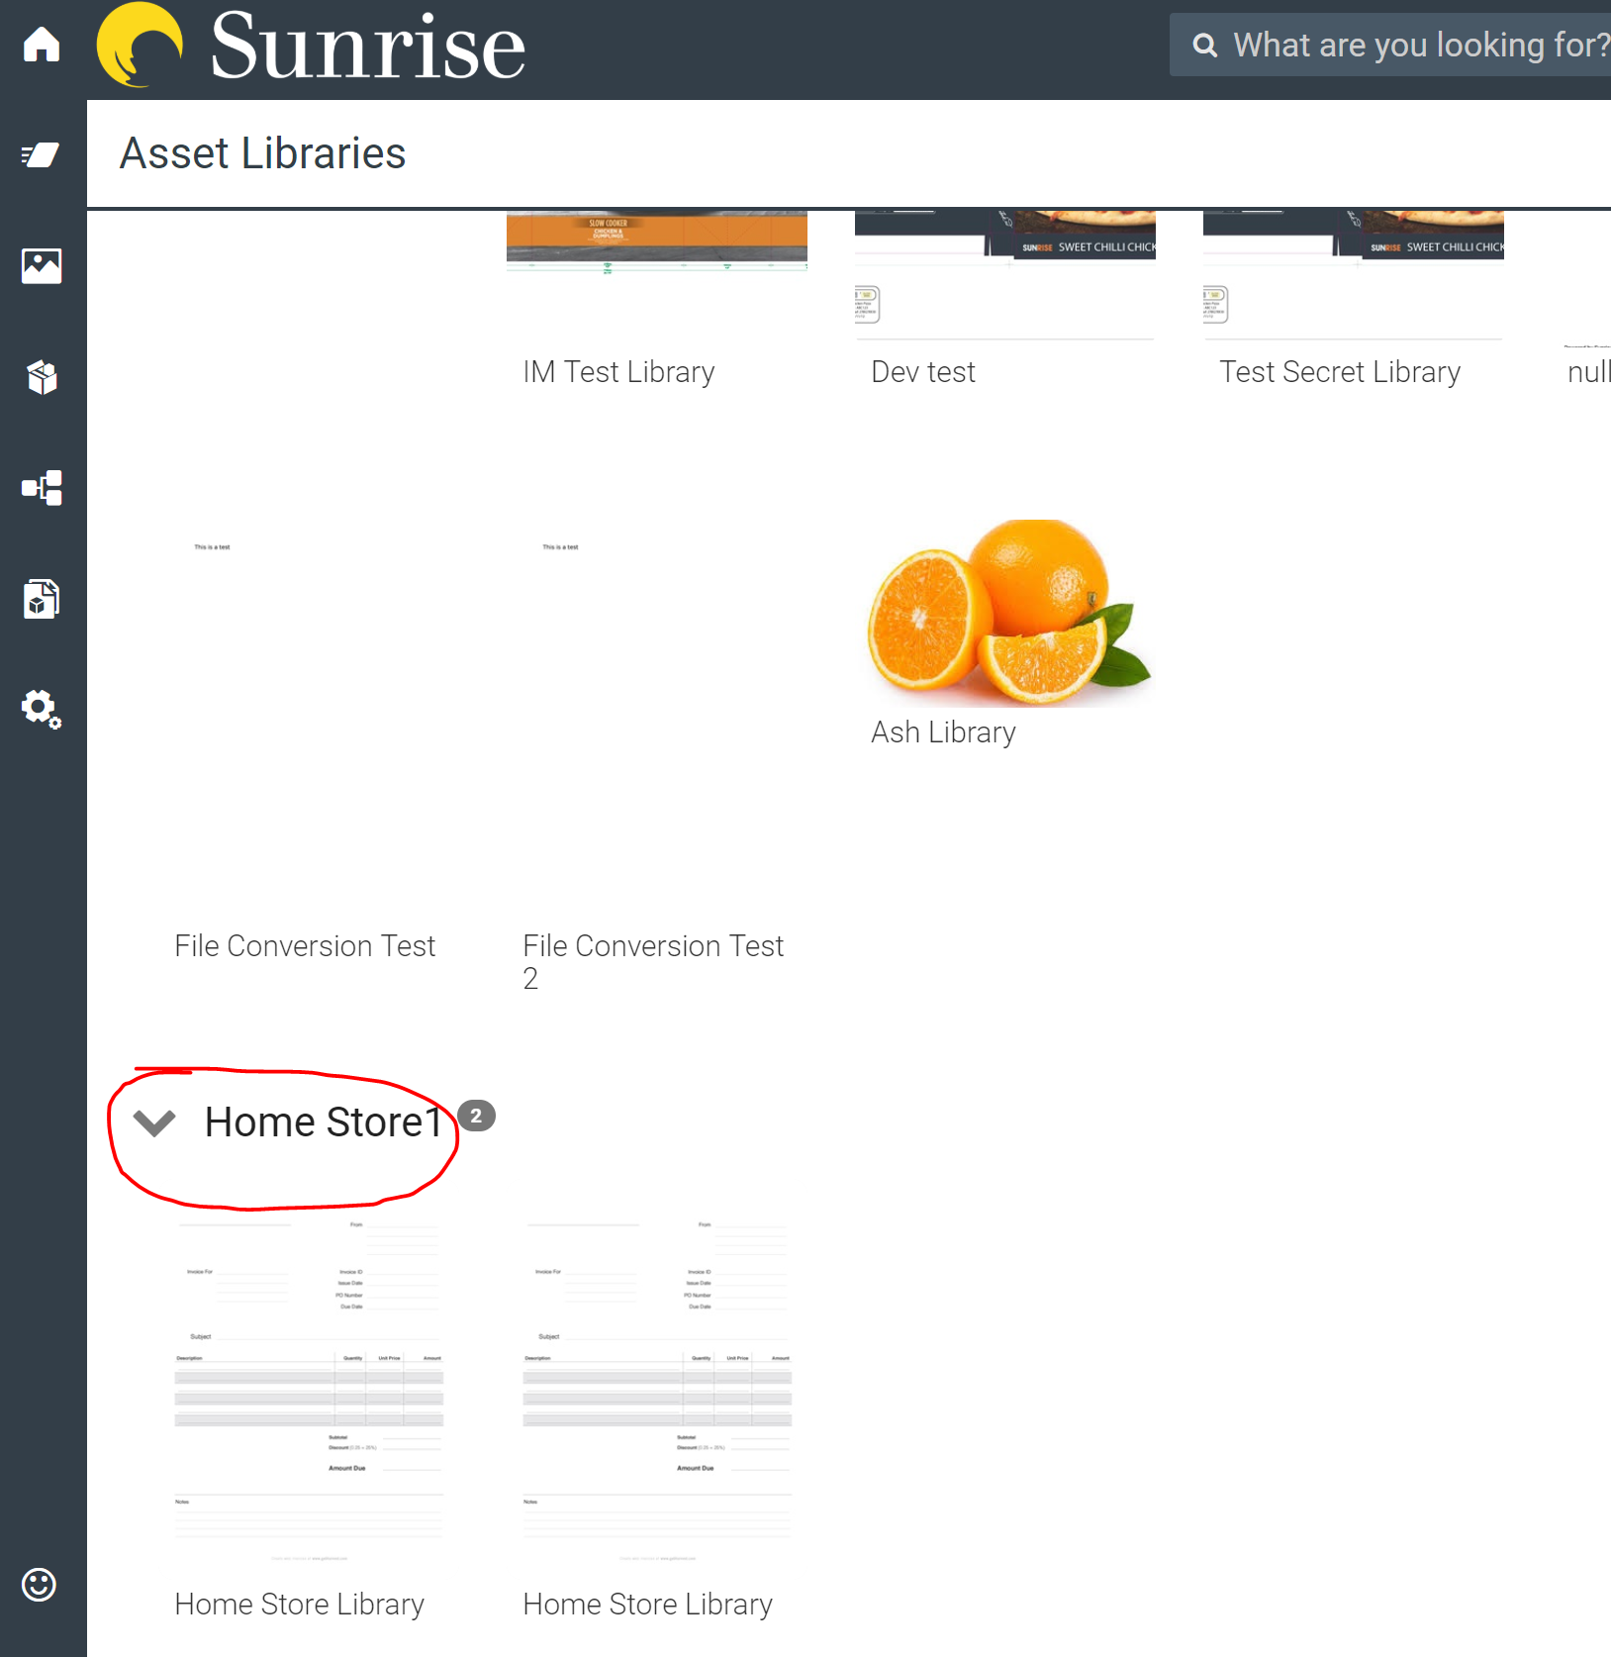Open File Conversion Test 2 library

point(653,960)
